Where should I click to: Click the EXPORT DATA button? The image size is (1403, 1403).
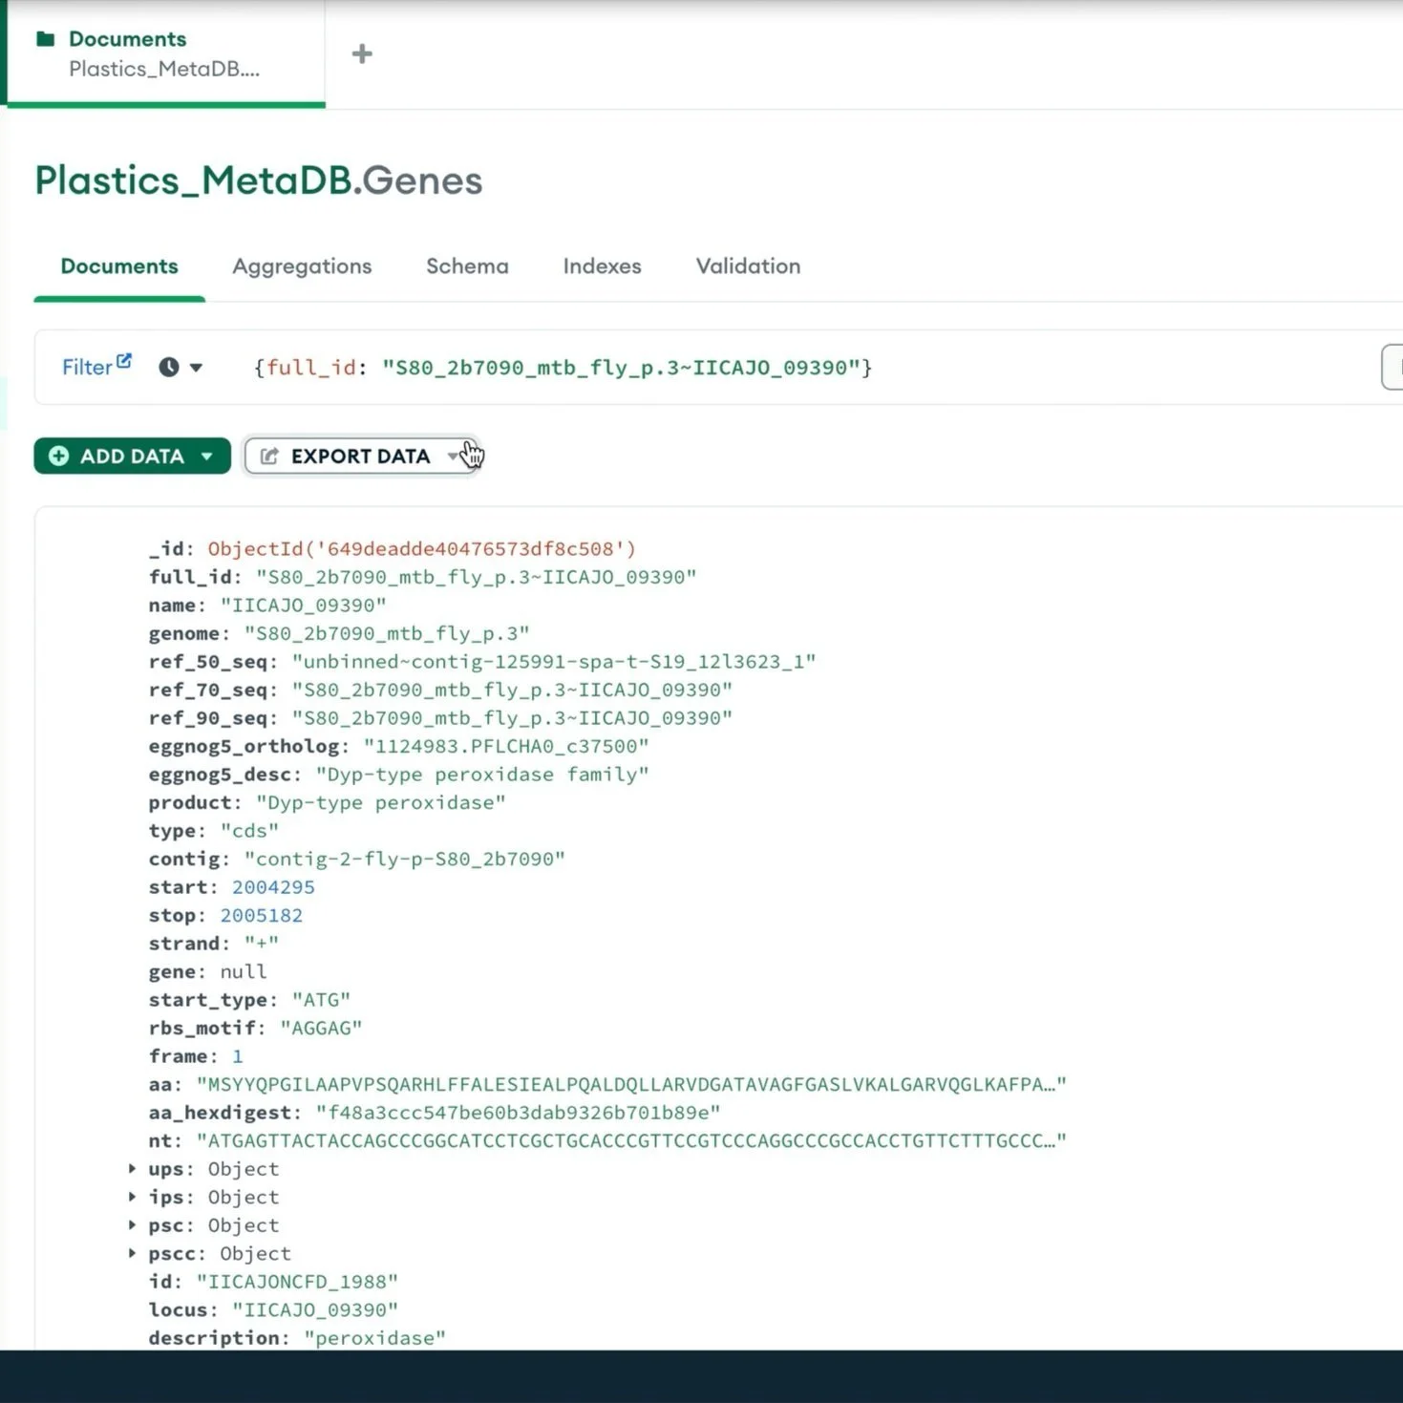360,456
